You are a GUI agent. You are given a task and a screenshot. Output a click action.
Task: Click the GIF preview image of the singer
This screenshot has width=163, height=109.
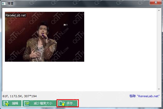tap(44, 39)
